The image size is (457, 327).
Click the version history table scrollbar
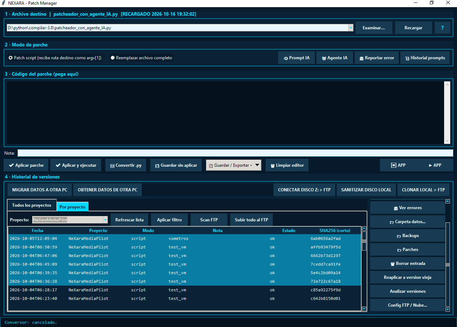click(x=364, y=269)
